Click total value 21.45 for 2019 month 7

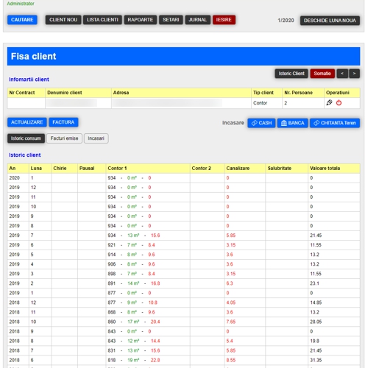point(316,236)
